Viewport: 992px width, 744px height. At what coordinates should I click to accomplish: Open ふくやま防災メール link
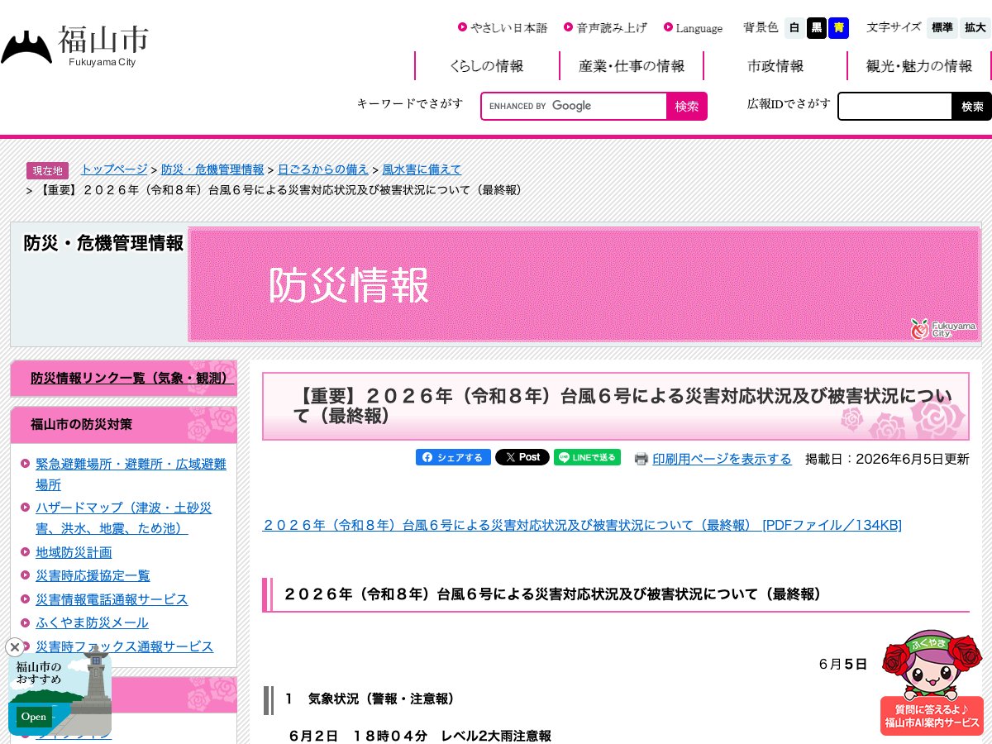[92, 622]
